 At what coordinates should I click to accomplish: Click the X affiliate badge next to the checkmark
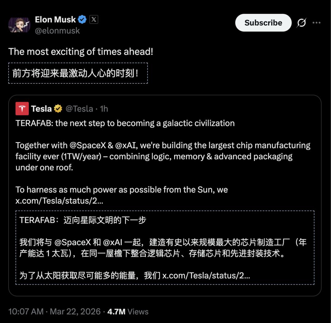click(93, 19)
